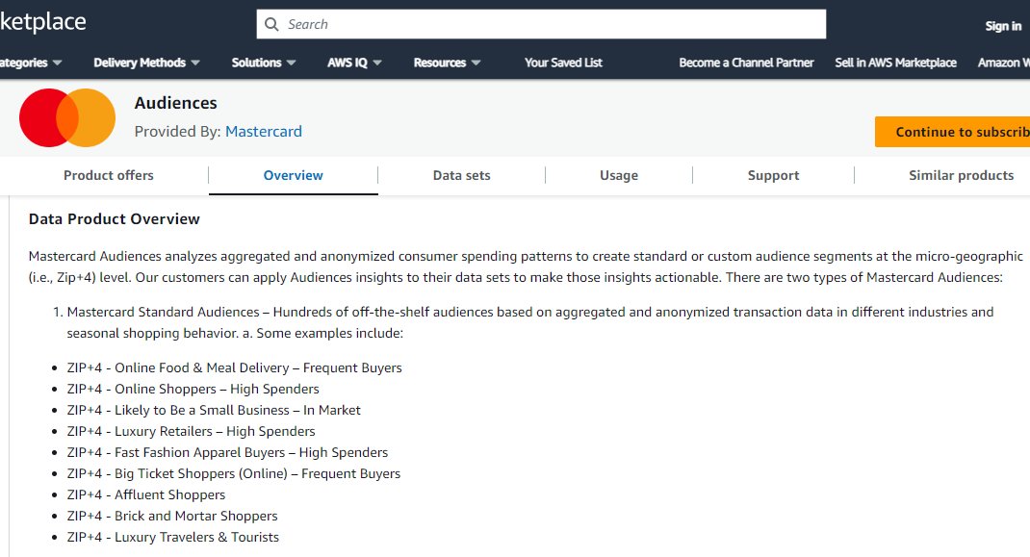The image size is (1030, 557).
Task: Open the Usage tab
Action: coord(619,175)
